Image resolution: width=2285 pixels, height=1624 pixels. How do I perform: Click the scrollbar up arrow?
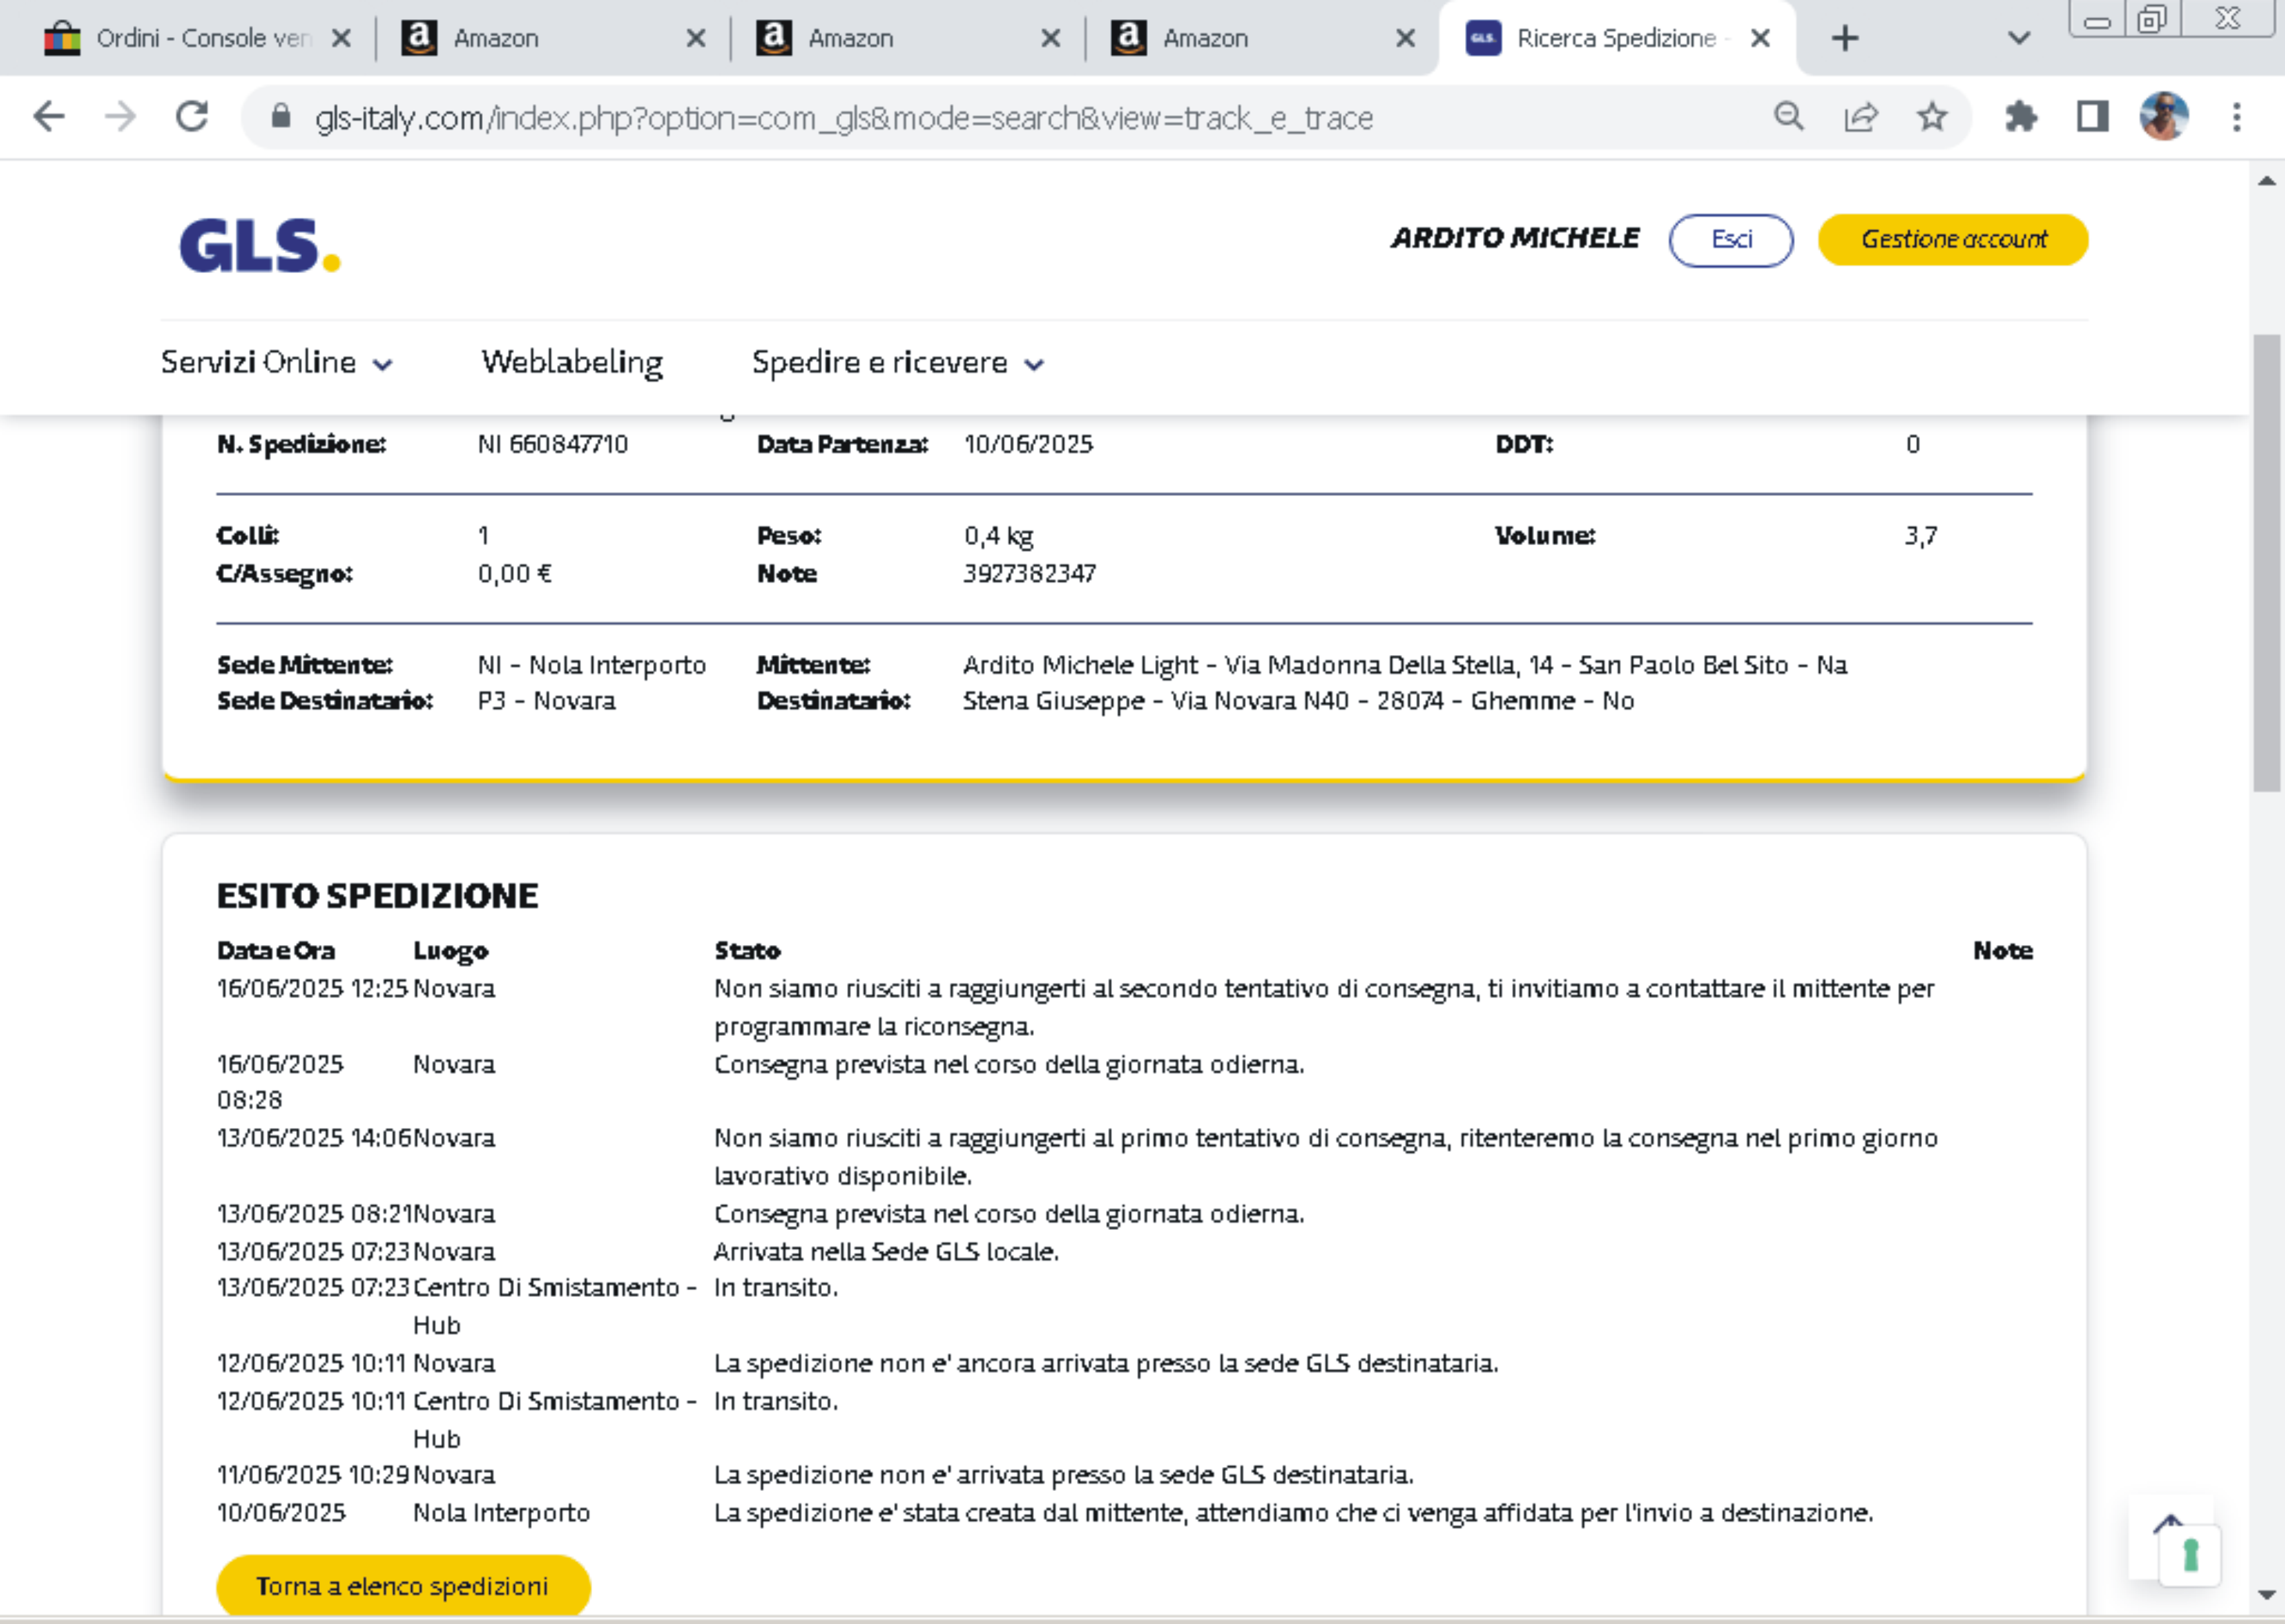click(2266, 181)
